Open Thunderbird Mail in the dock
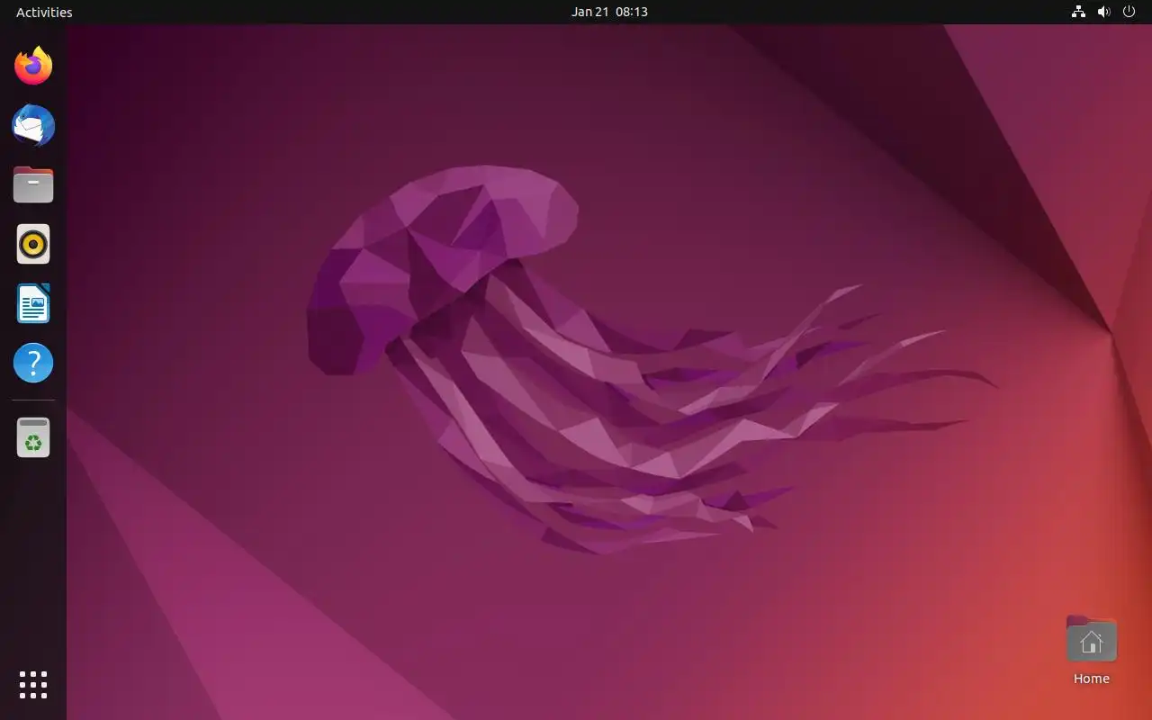 pos(33,125)
